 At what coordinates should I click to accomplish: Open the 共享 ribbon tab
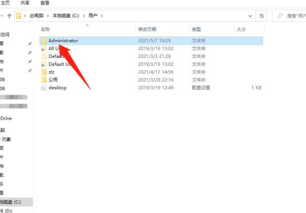(26, 2)
